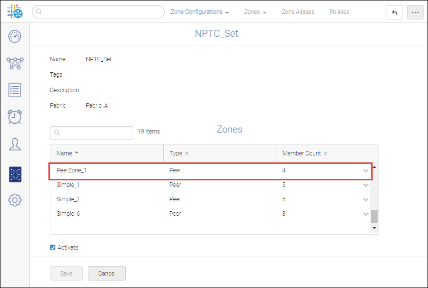Open the user profile icon in sidebar
This screenshot has width=428, height=288.
[15, 144]
